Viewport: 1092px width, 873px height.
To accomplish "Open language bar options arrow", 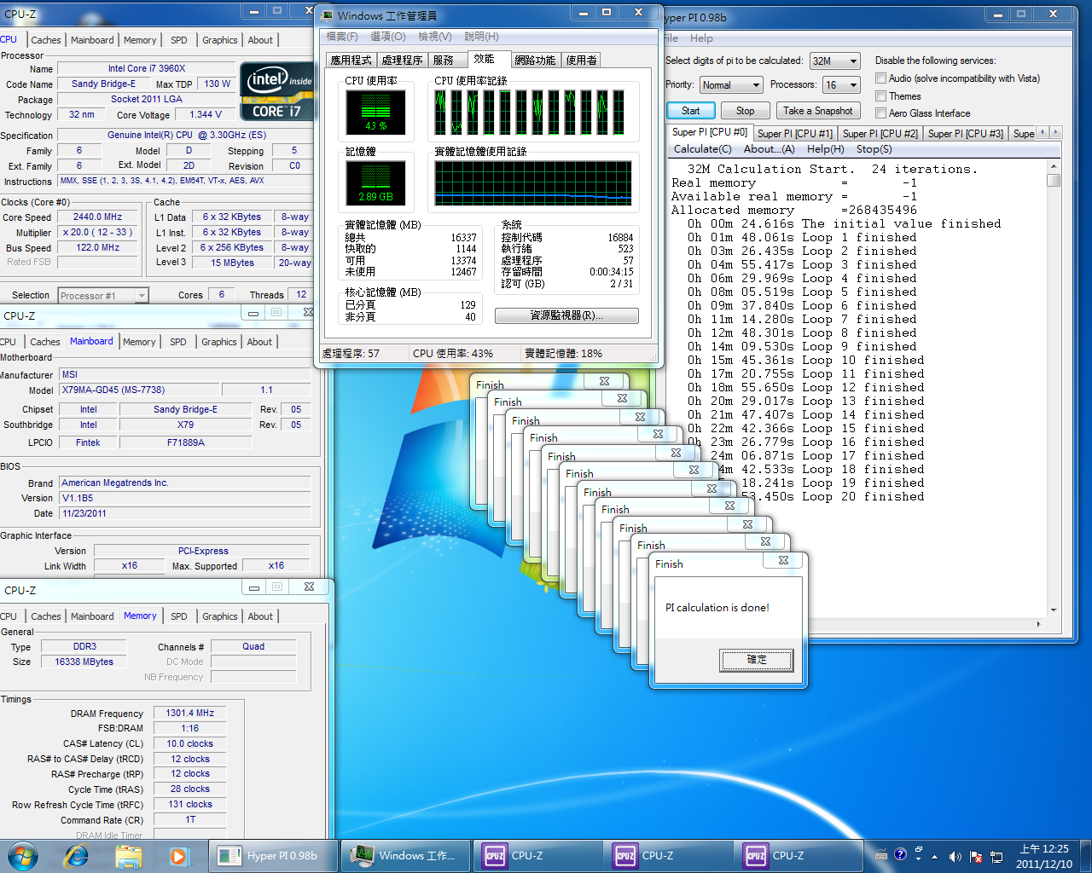I will pos(919,859).
